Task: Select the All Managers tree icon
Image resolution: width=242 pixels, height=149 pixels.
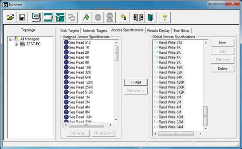Action: point(16,39)
